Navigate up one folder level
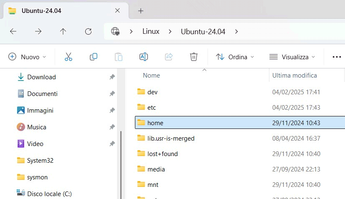Viewport: 345px width, 199px height. (63, 31)
